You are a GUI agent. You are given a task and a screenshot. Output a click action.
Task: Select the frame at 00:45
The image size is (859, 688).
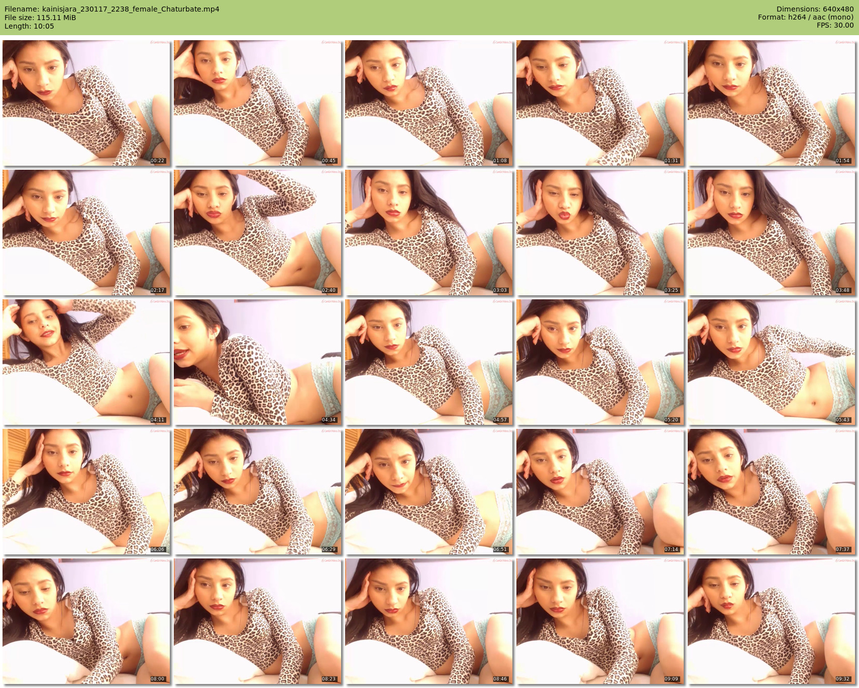(258, 103)
